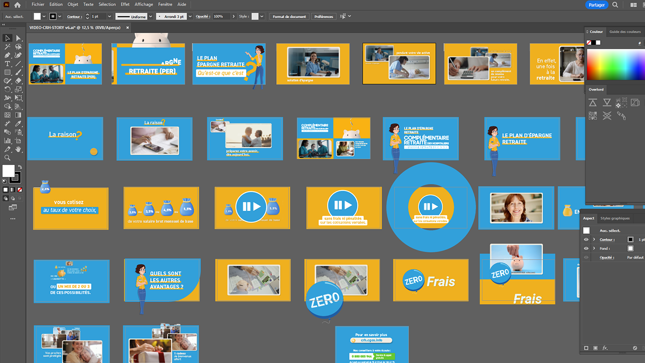Hide the Contour attribute in the Aspect panel

tap(586, 239)
